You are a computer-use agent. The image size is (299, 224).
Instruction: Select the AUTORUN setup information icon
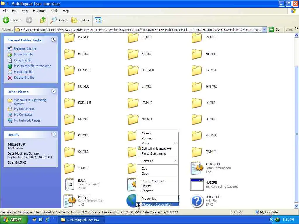[197, 168]
